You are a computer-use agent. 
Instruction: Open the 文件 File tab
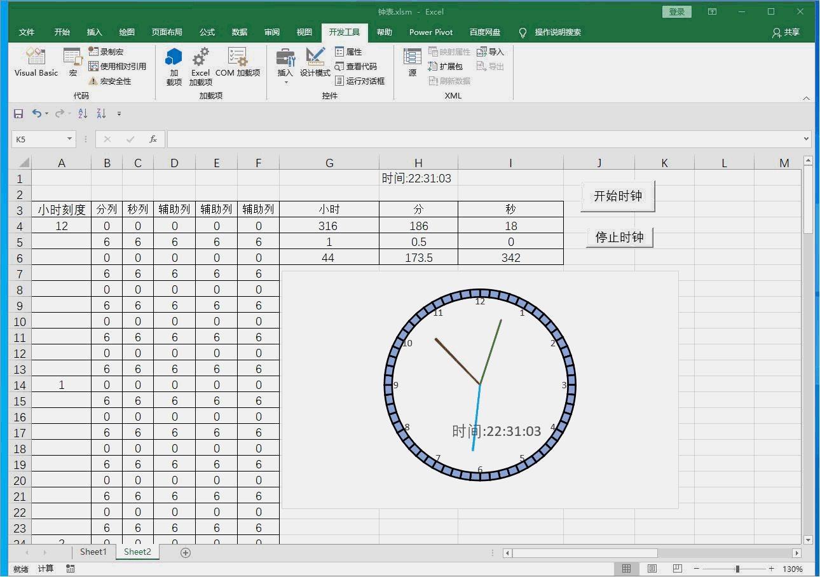pos(27,32)
